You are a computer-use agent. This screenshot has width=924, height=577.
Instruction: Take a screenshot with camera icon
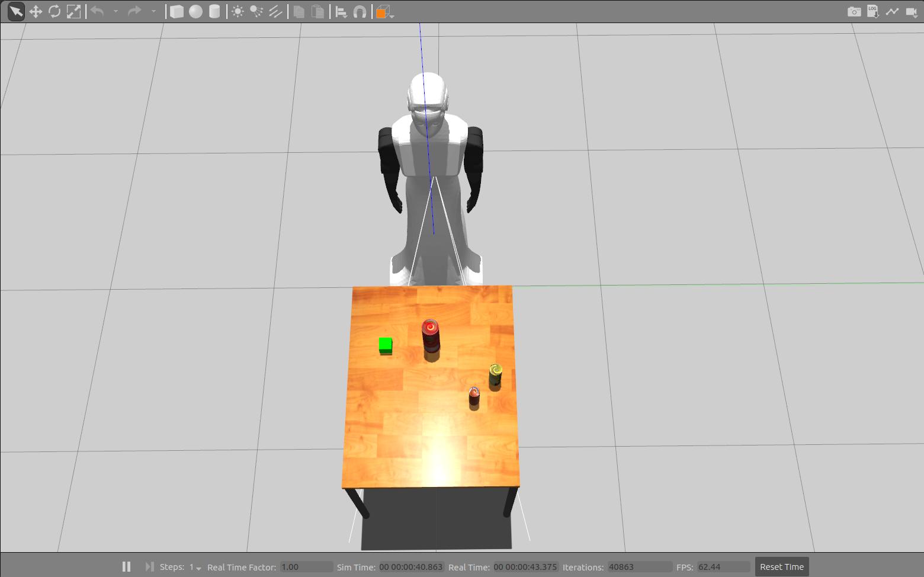[x=854, y=11]
